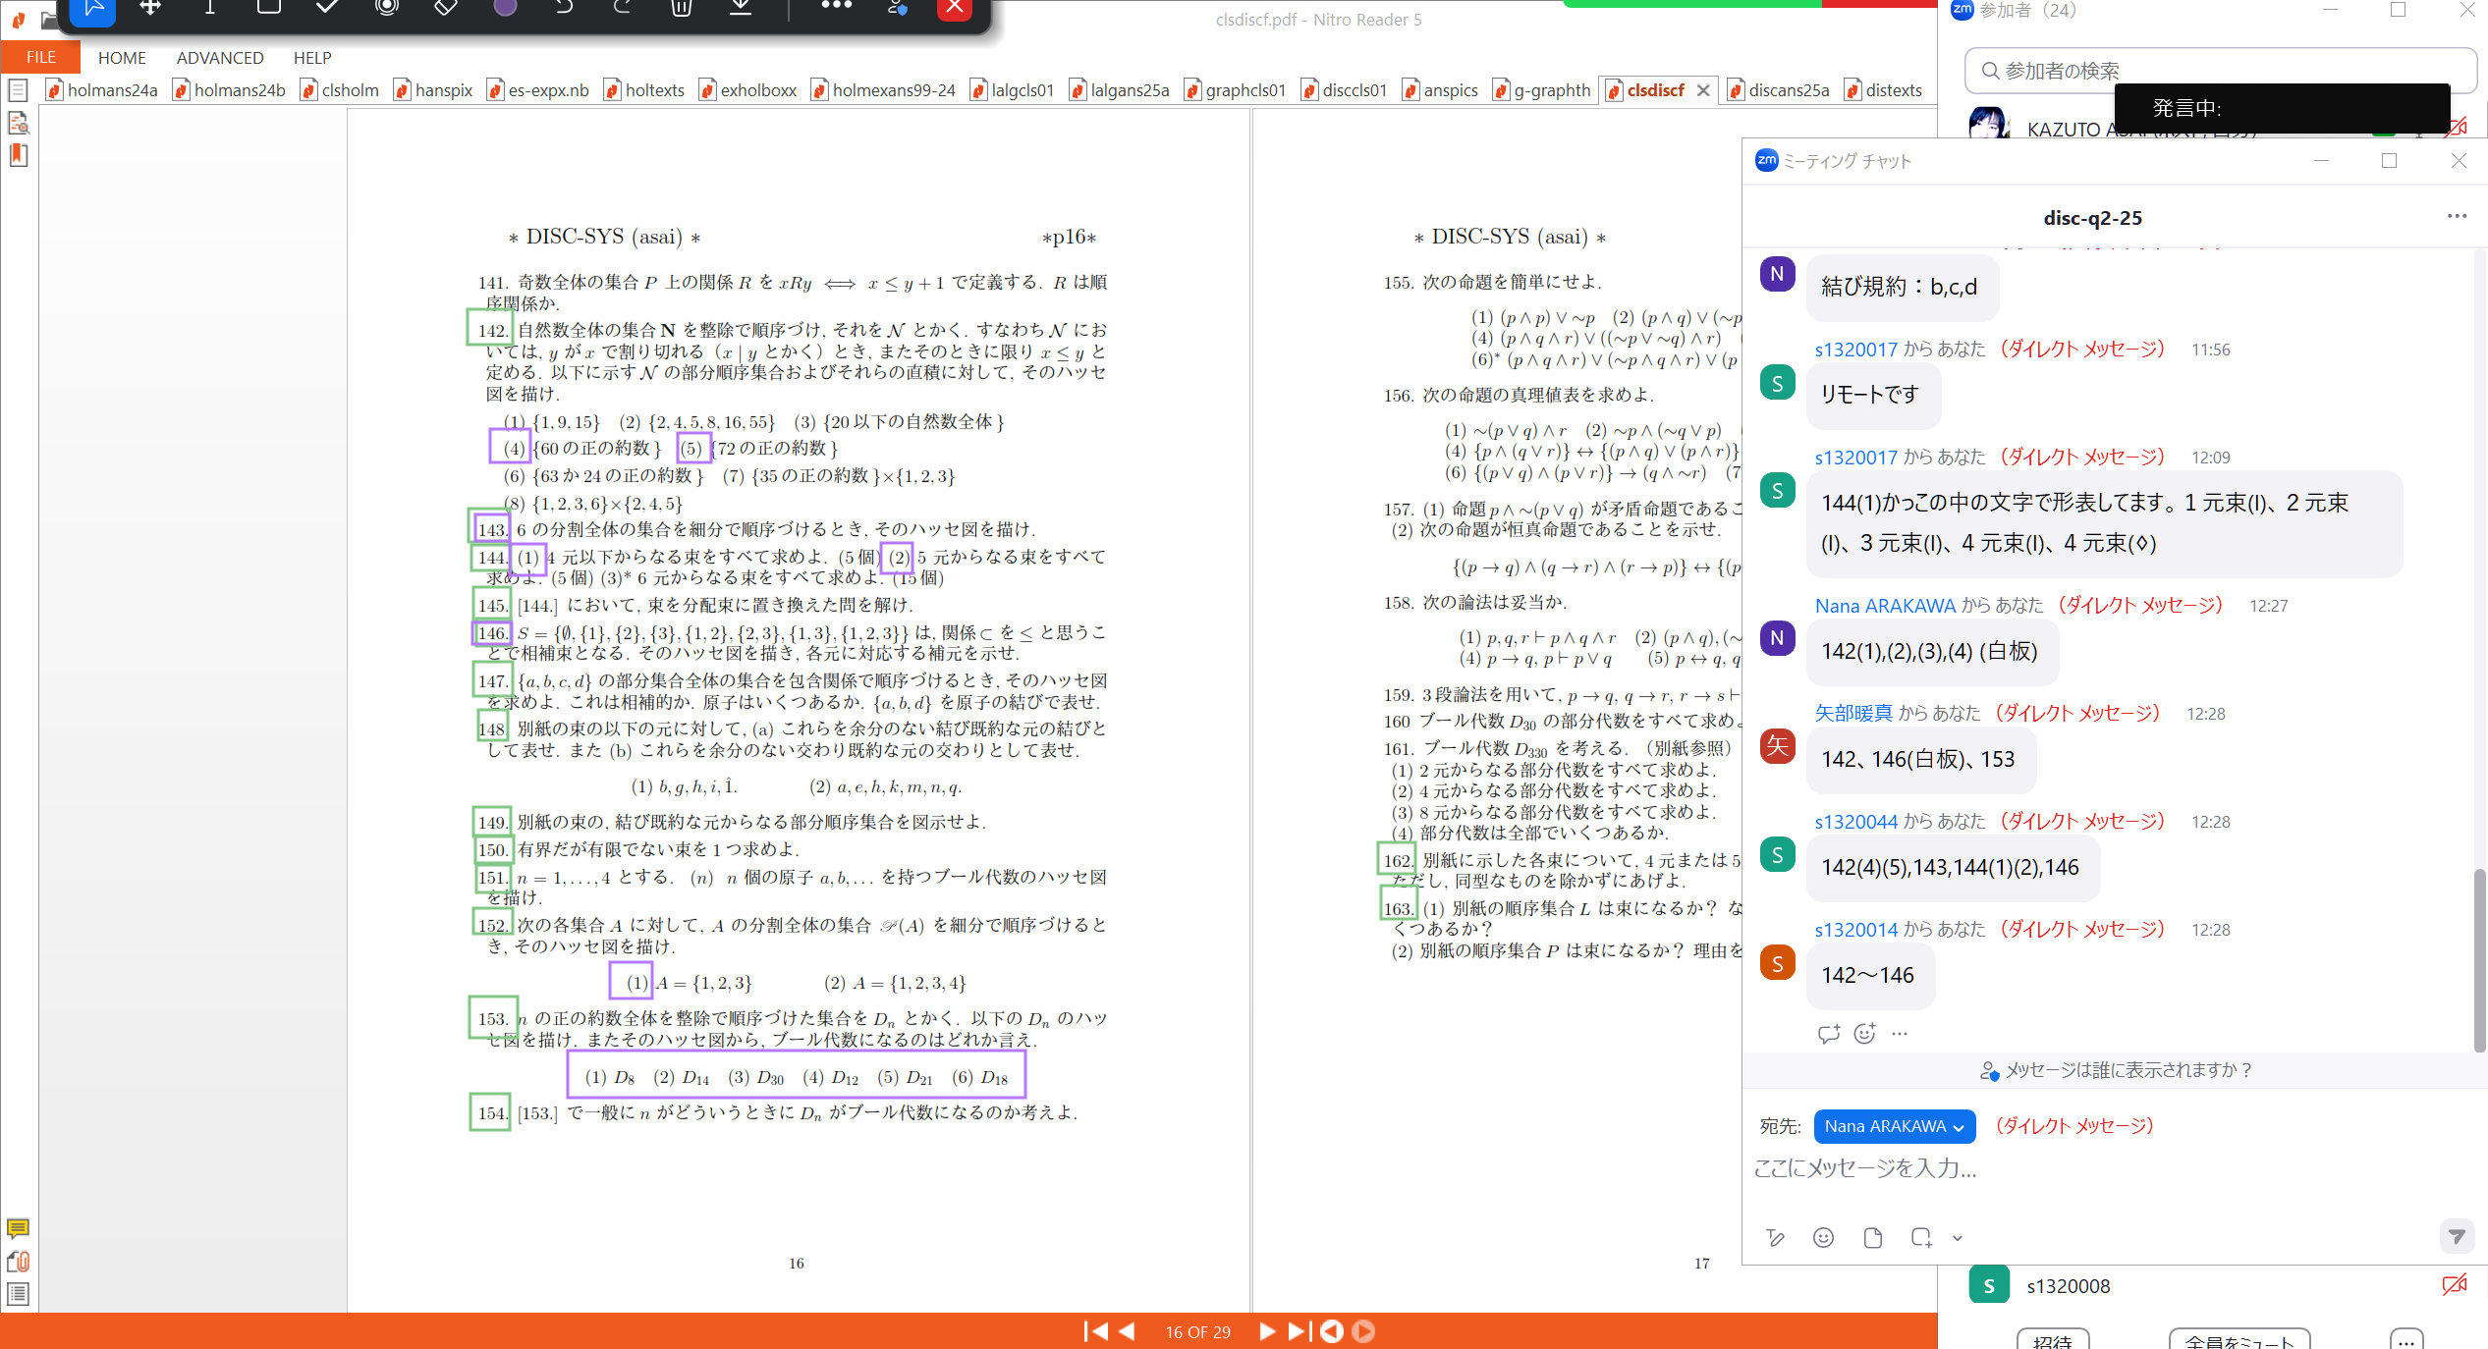The width and height of the screenshot is (2488, 1349).
Task: Click the 全員をミュート button
Action: click(x=2239, y=1339)
